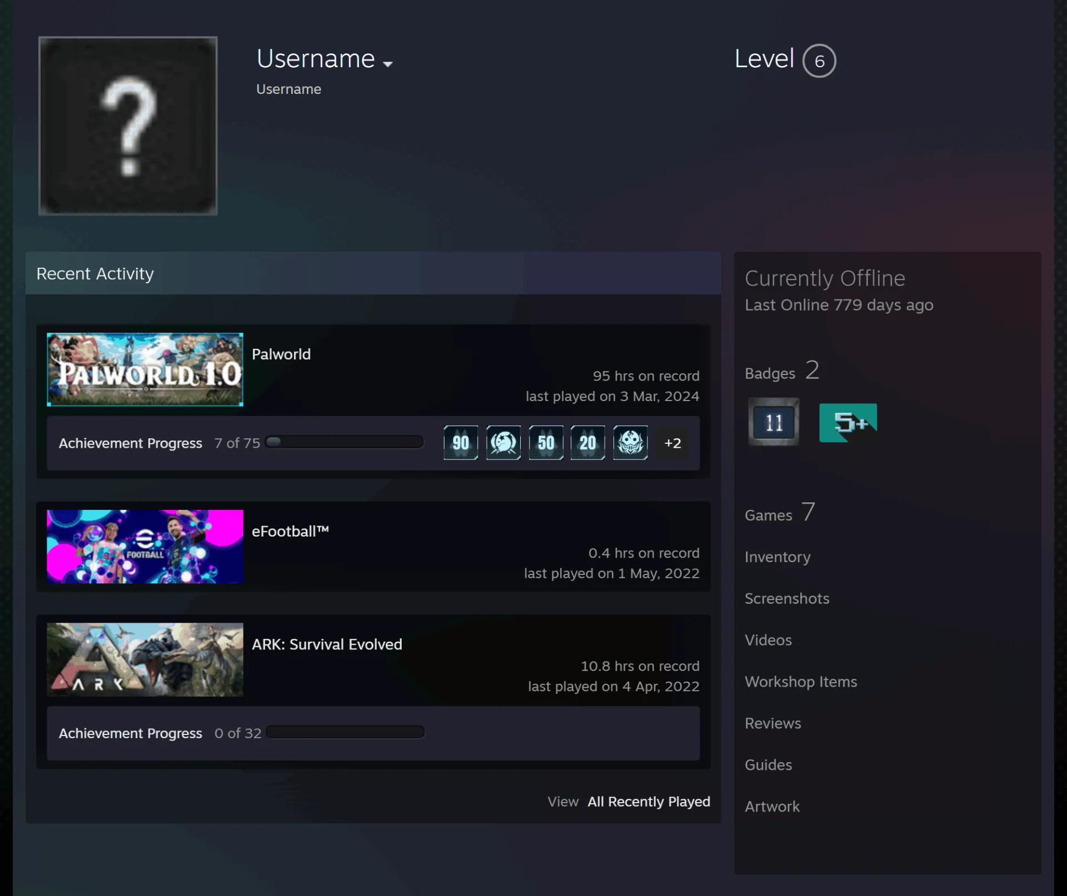Click the '20' Palworld achievement icon
Screen dimensions: 1067x896
tap(588, 443)
